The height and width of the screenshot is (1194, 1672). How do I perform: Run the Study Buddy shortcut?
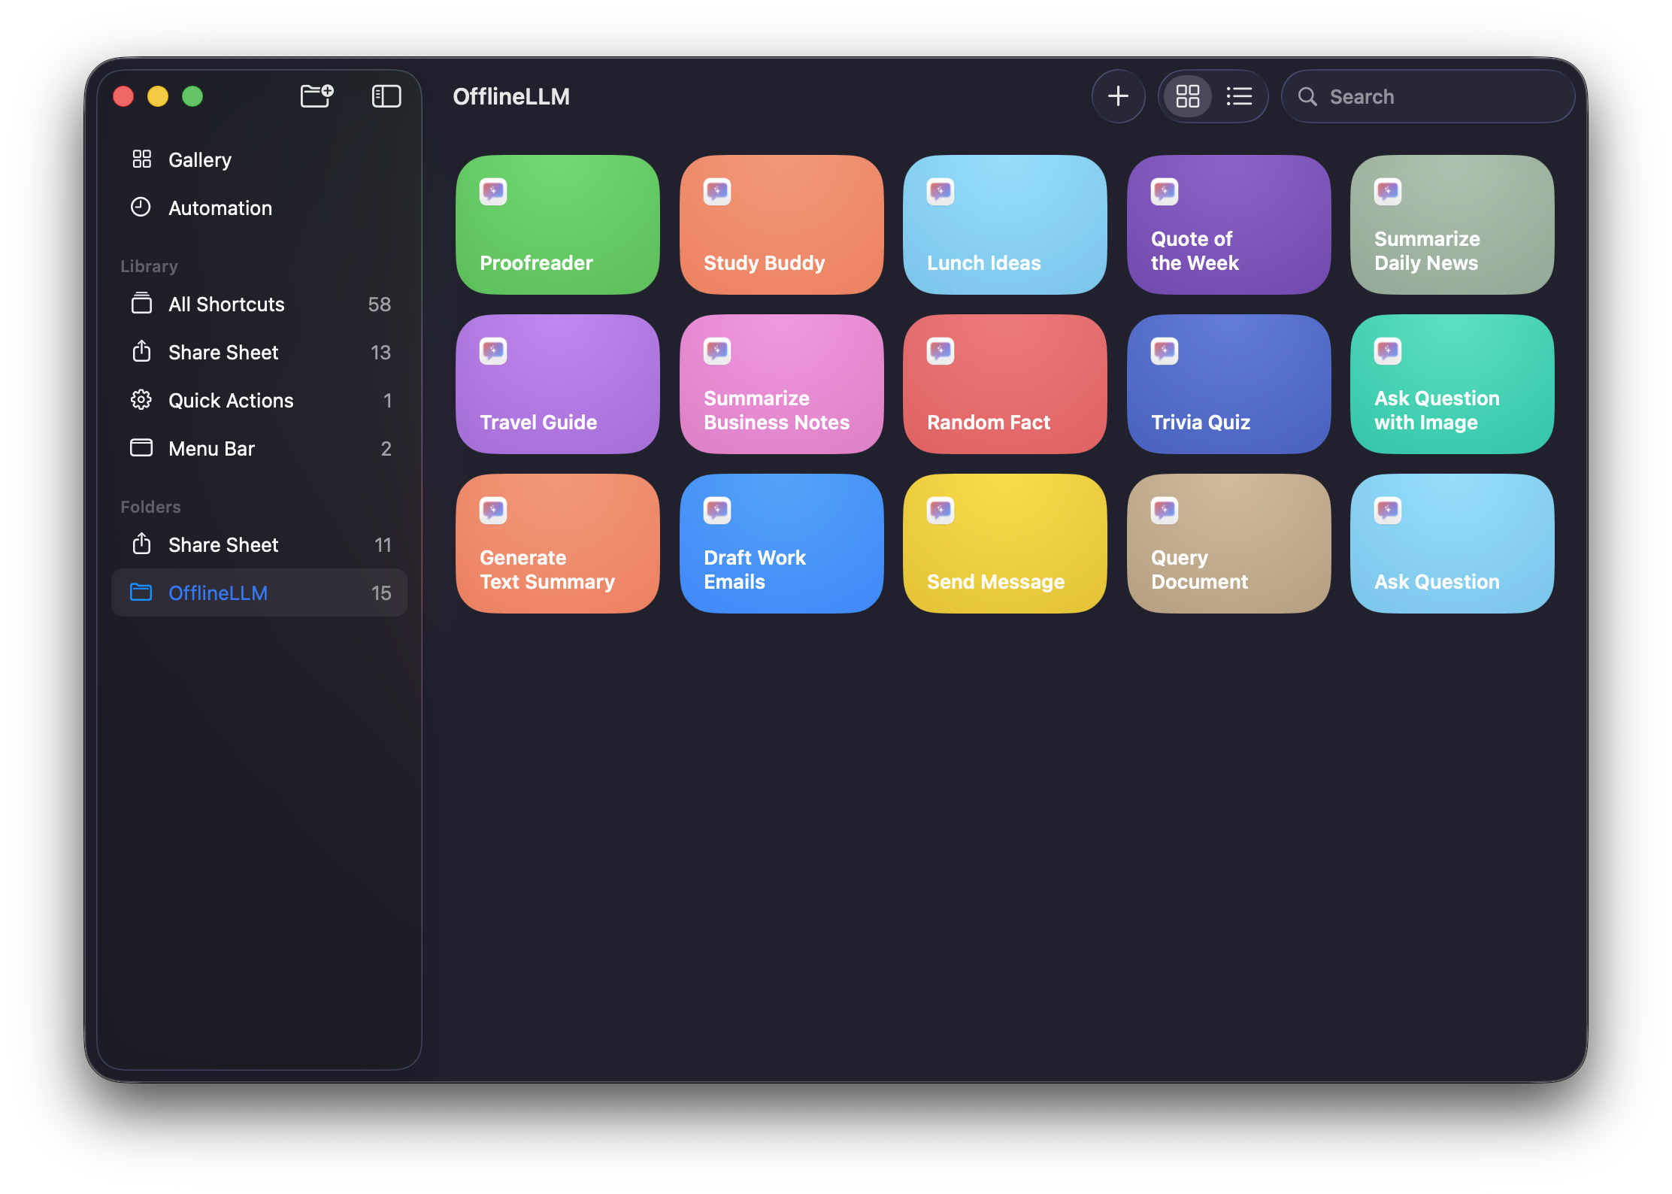781,225
